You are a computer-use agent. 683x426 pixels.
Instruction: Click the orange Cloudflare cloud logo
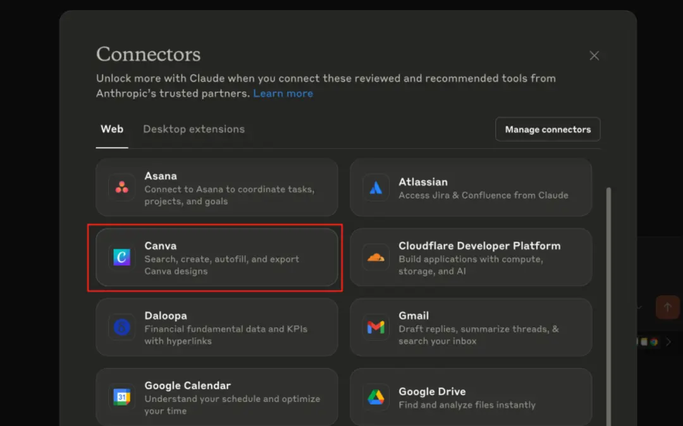point(376,257)
